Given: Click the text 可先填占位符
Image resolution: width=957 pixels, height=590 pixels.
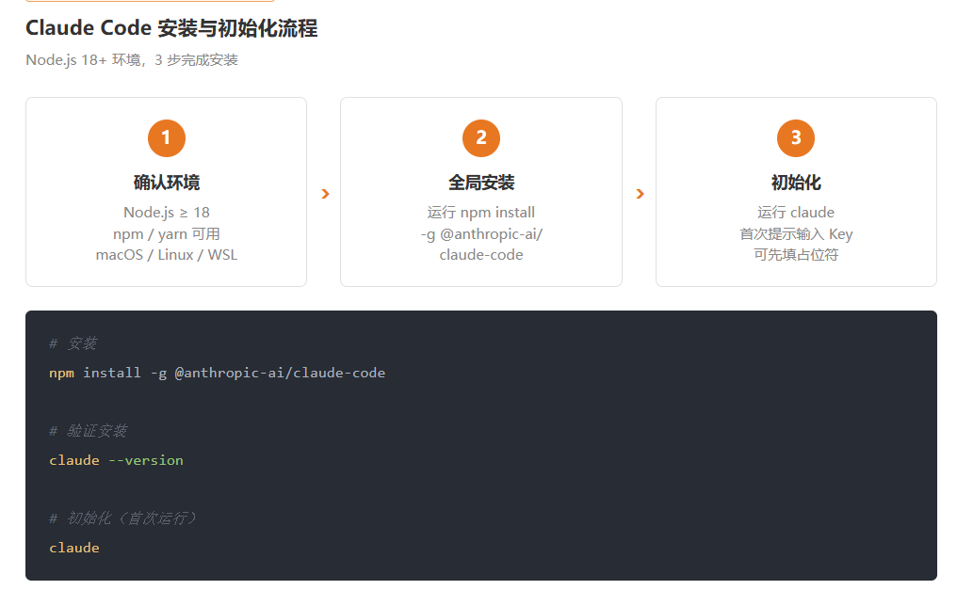Looking at the screenshot, I should click(x=795, y=255).
